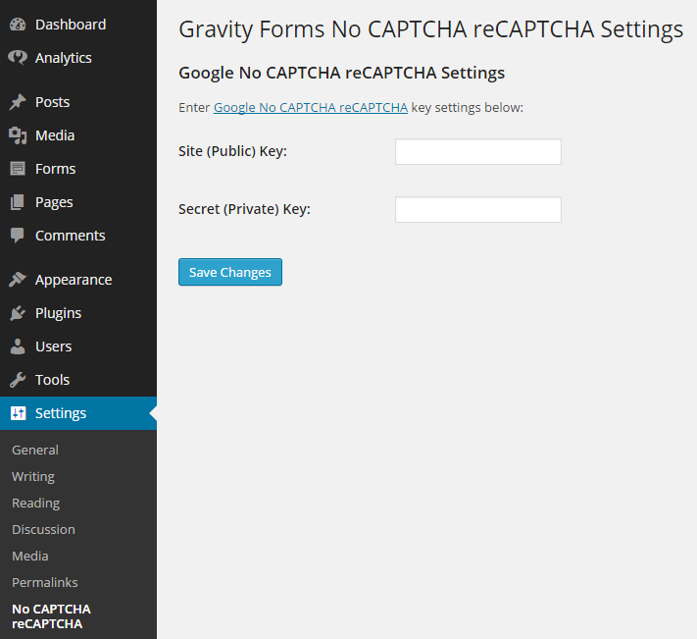Go to Writing settings submenu

(x=33, y=476)
